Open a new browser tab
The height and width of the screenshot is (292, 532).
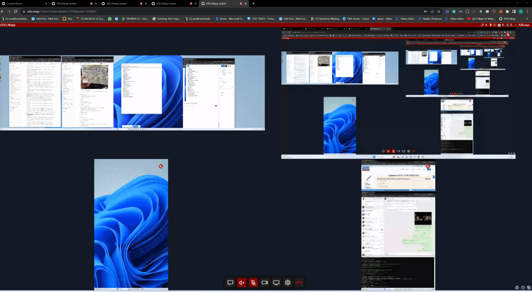pos(253,4)
